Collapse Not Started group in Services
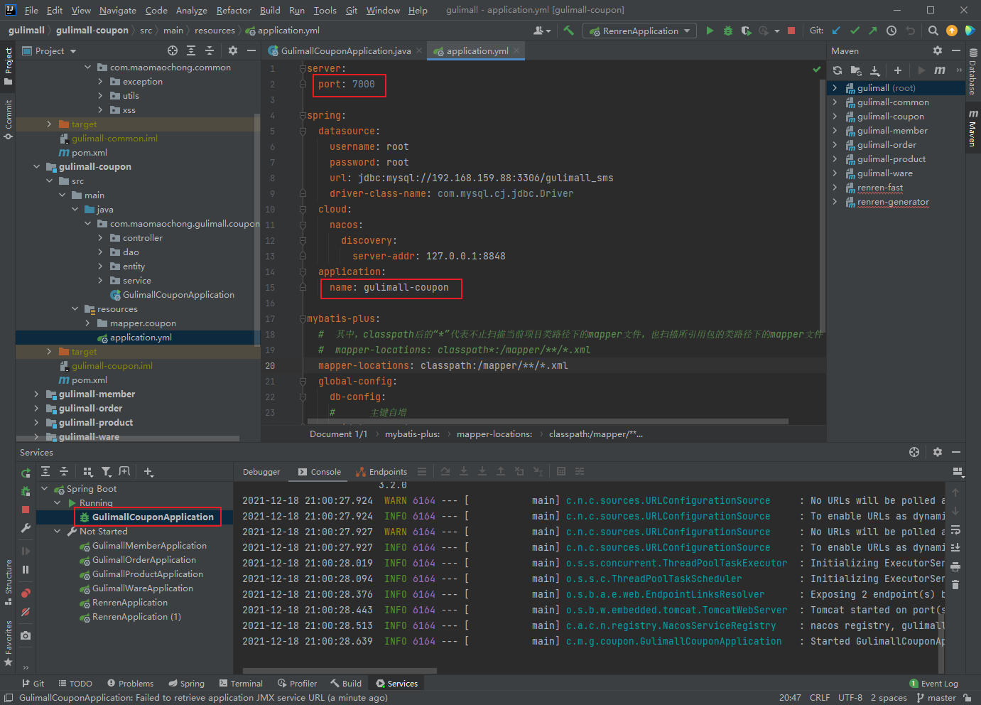 58,532
